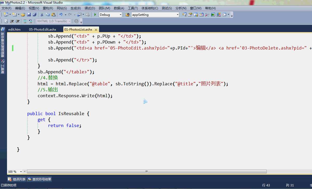Open the 重构(R) menu
Image resolution: width=312 pixels, height=189 pixels.
click(48, 8)
